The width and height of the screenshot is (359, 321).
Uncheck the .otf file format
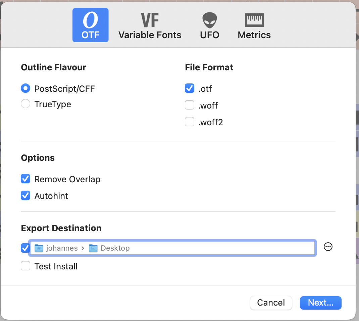190,89
